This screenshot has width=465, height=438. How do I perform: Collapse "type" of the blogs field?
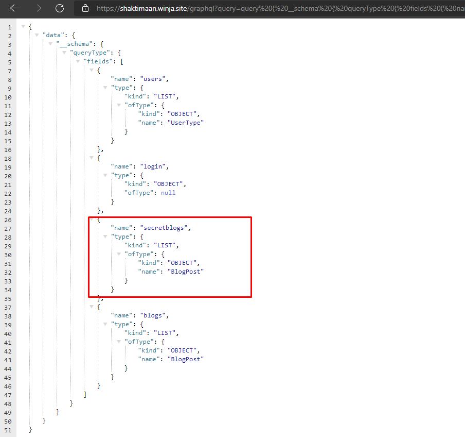point(105,324)
